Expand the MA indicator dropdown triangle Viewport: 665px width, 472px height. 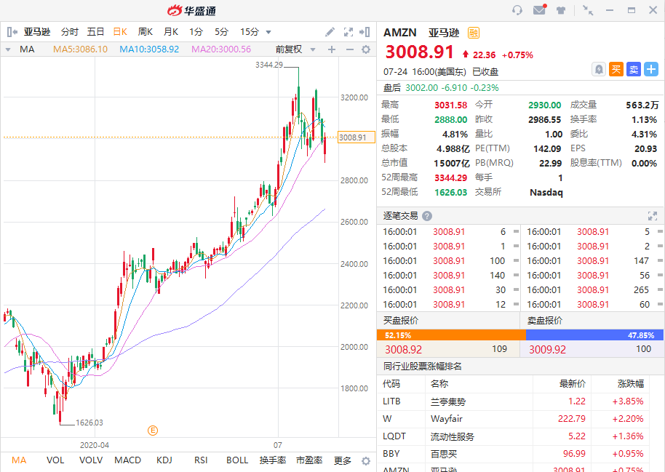pos(7,49)
